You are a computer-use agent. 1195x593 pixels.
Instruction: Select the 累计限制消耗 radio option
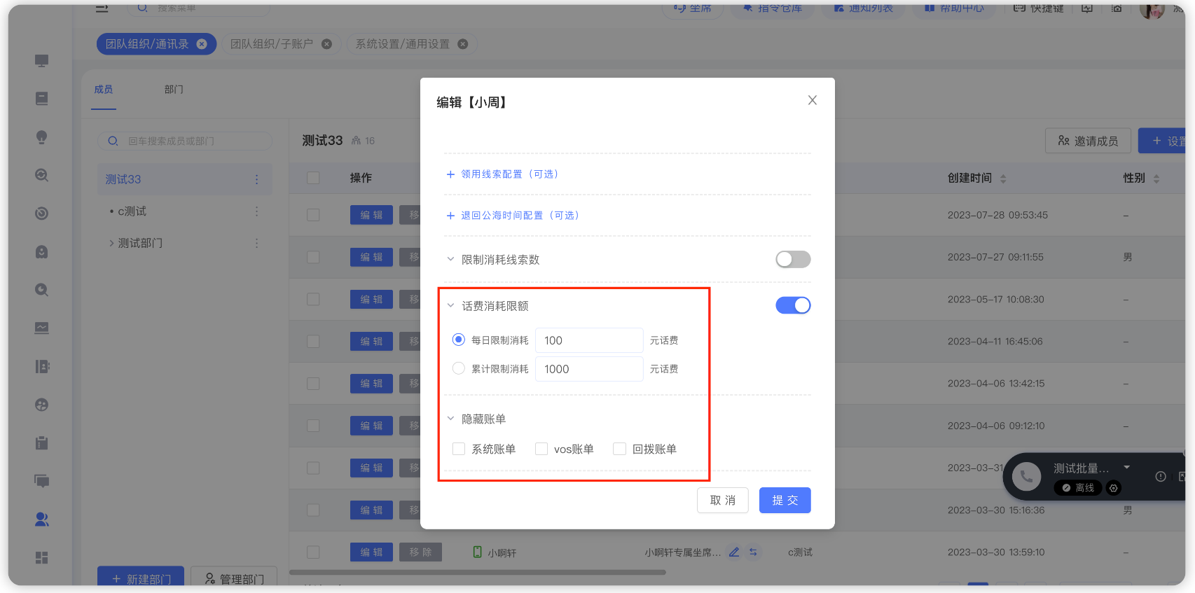tap(459, 368)
